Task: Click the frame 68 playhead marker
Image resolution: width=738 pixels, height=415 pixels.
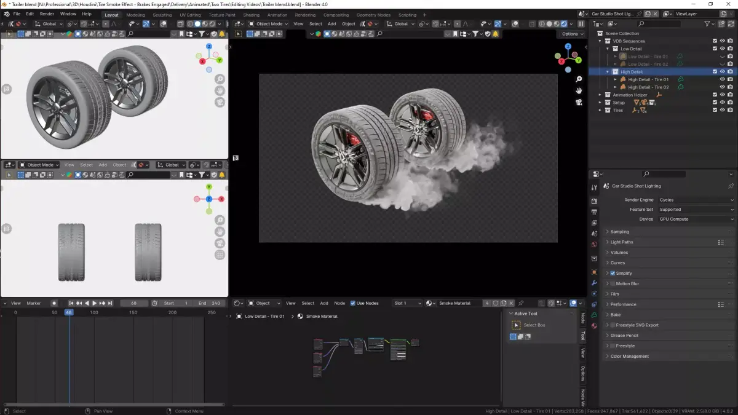Action: click(x=69, y=312)
